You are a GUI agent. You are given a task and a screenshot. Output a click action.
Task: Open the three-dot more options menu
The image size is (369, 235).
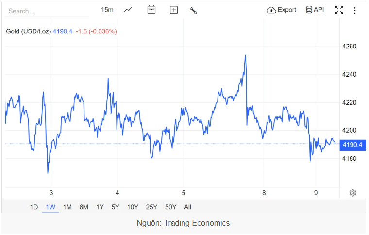[355, 10]
